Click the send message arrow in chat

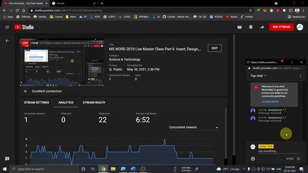pos(299,159)
